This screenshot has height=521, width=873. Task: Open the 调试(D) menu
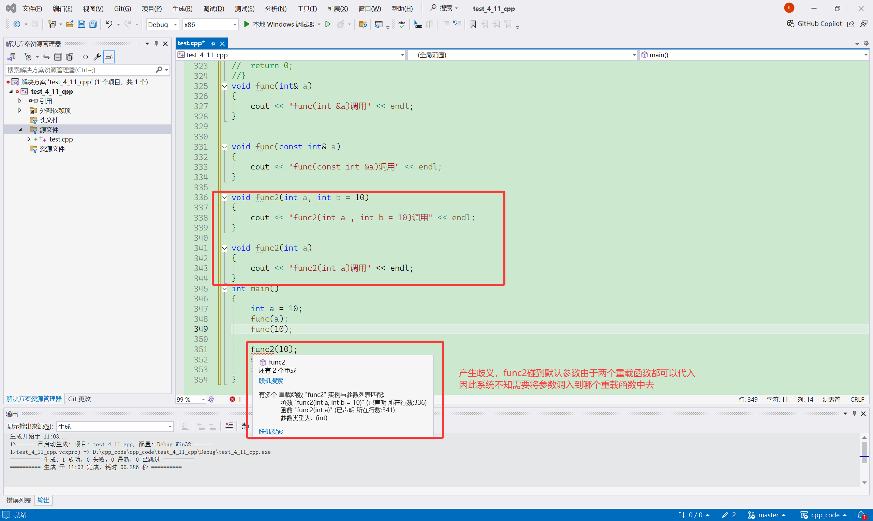point(213,9)
